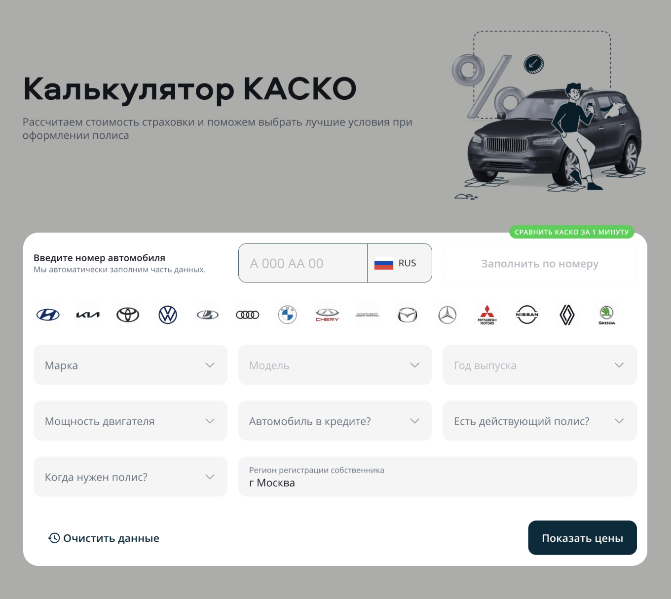Click the Audi rings logo
Screen dimensions: 671x599
tap(248, 315)
